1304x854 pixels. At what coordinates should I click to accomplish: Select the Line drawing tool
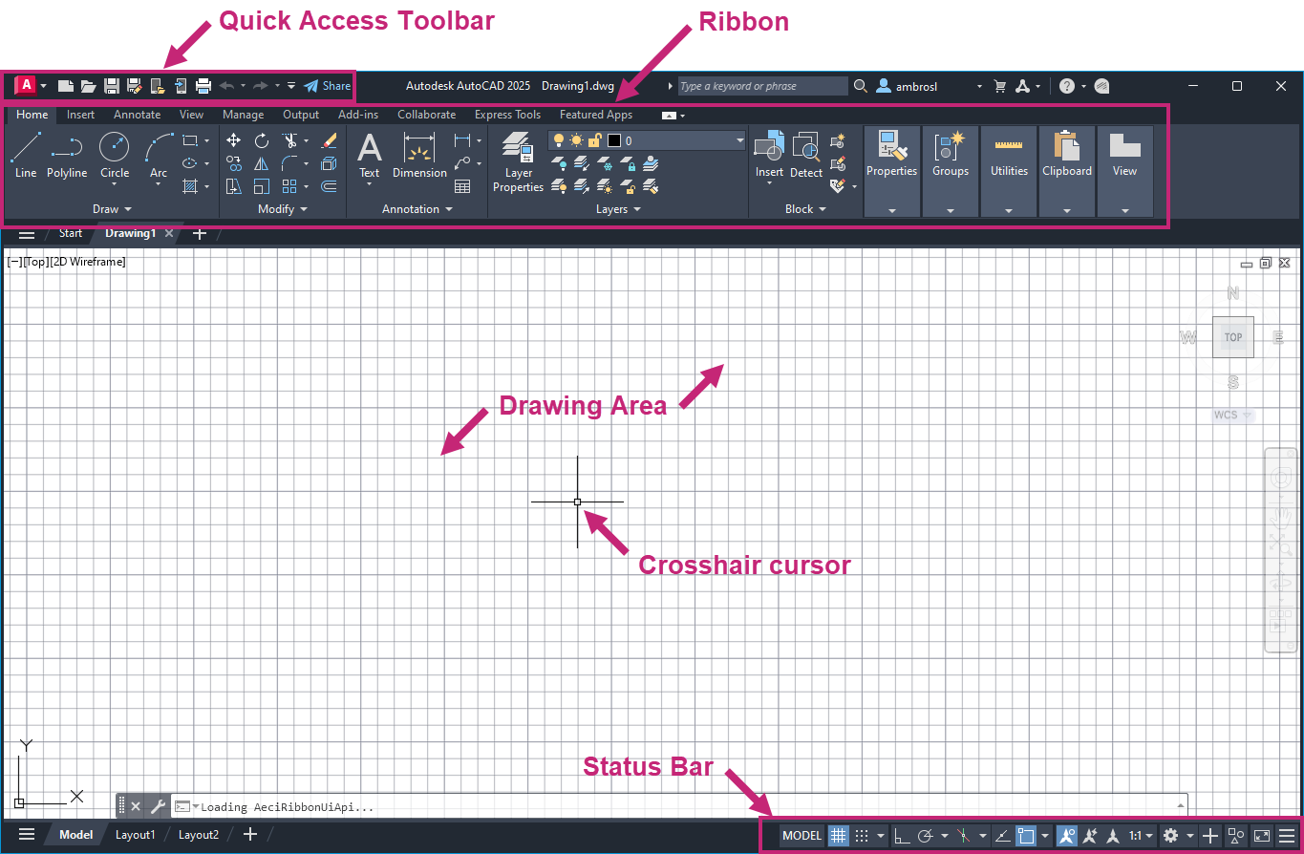(26, 156)
